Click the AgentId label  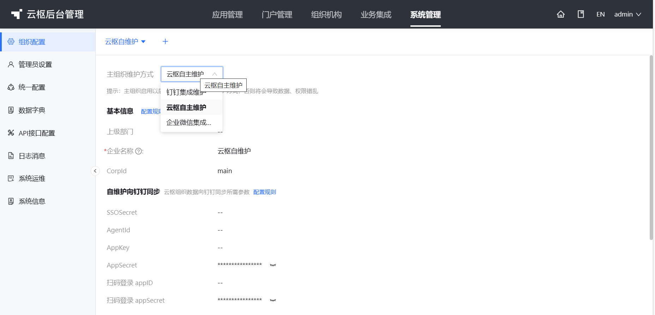pos(118,230)
